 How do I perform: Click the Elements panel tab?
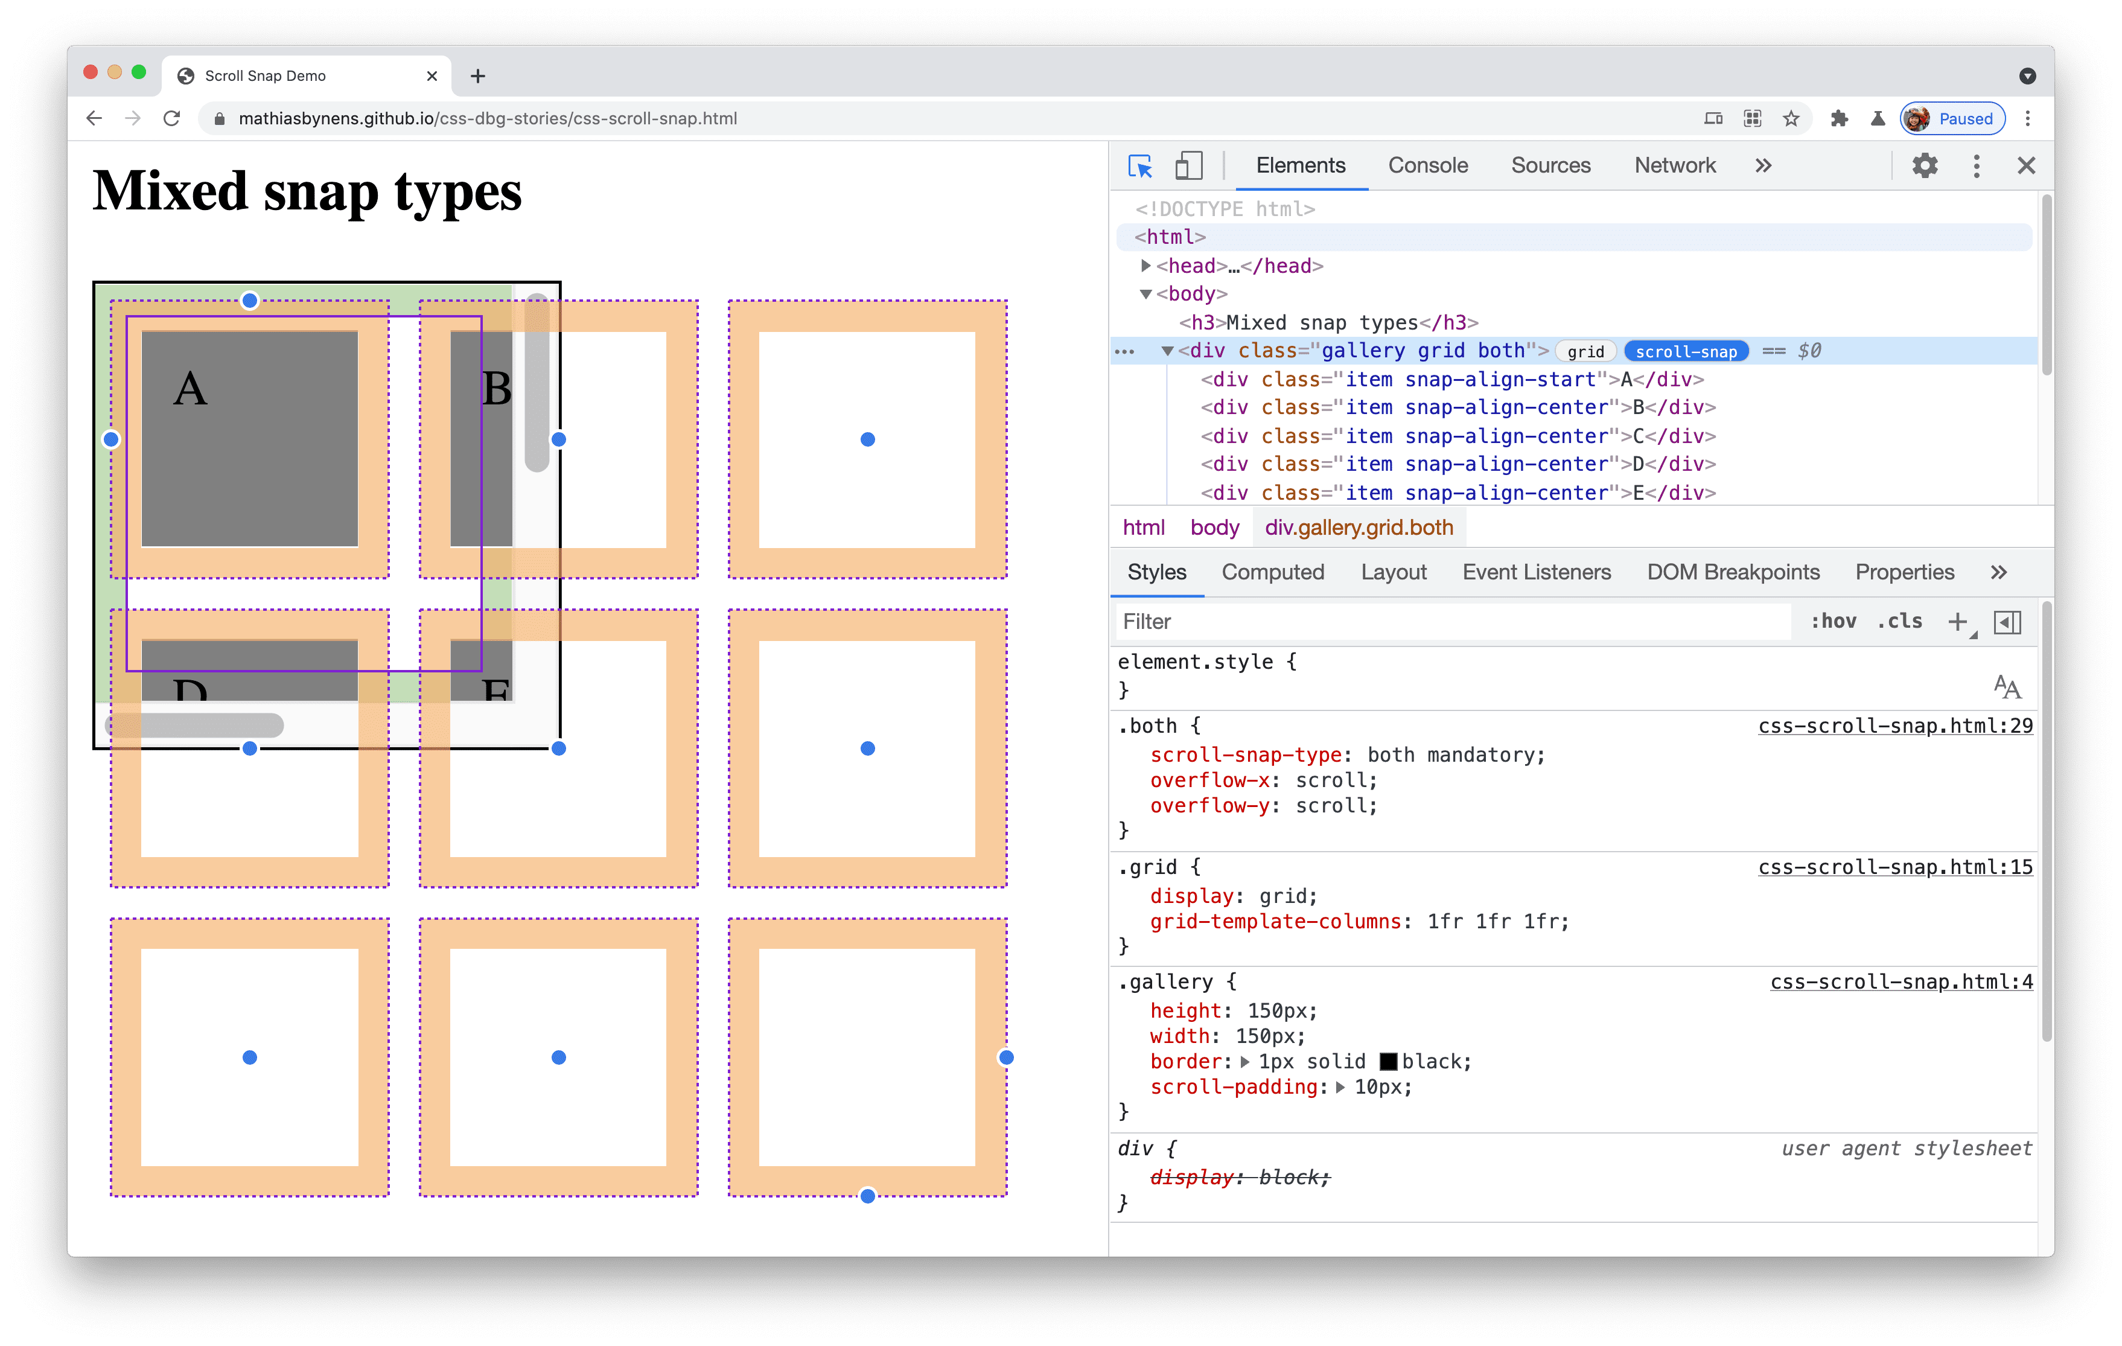(1299, 165)
